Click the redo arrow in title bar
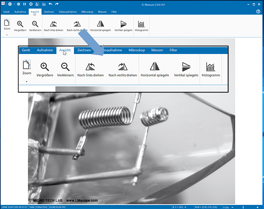 [x=57, y=4]
